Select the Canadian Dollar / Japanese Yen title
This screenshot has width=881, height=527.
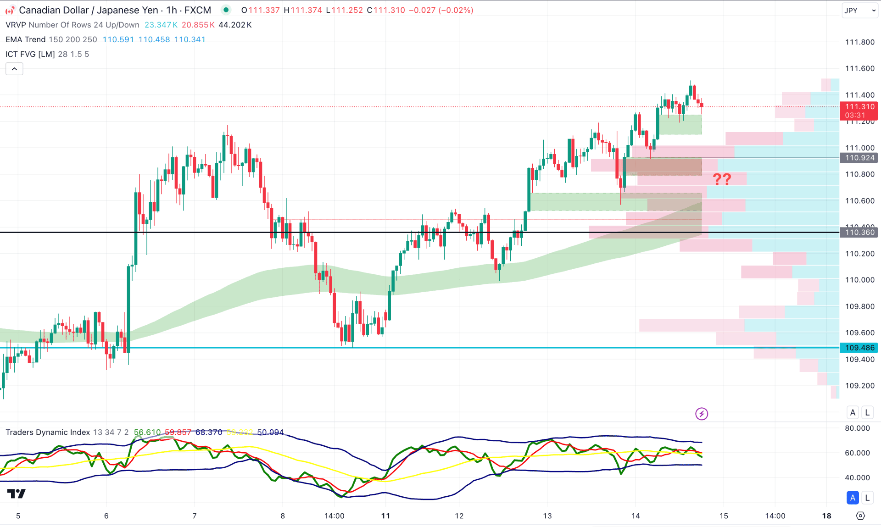pos(89,10)
